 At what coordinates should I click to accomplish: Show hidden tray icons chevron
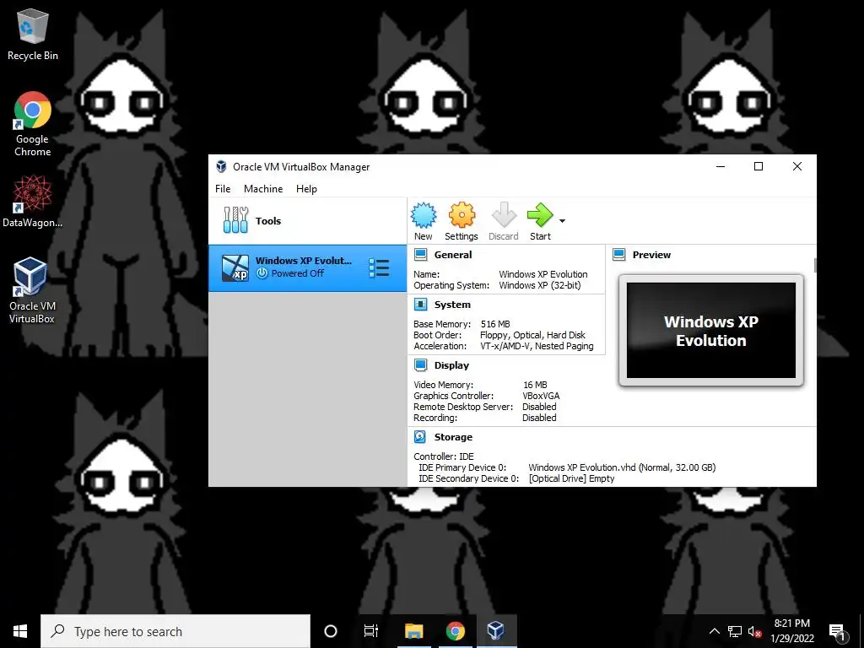point(714,631)
